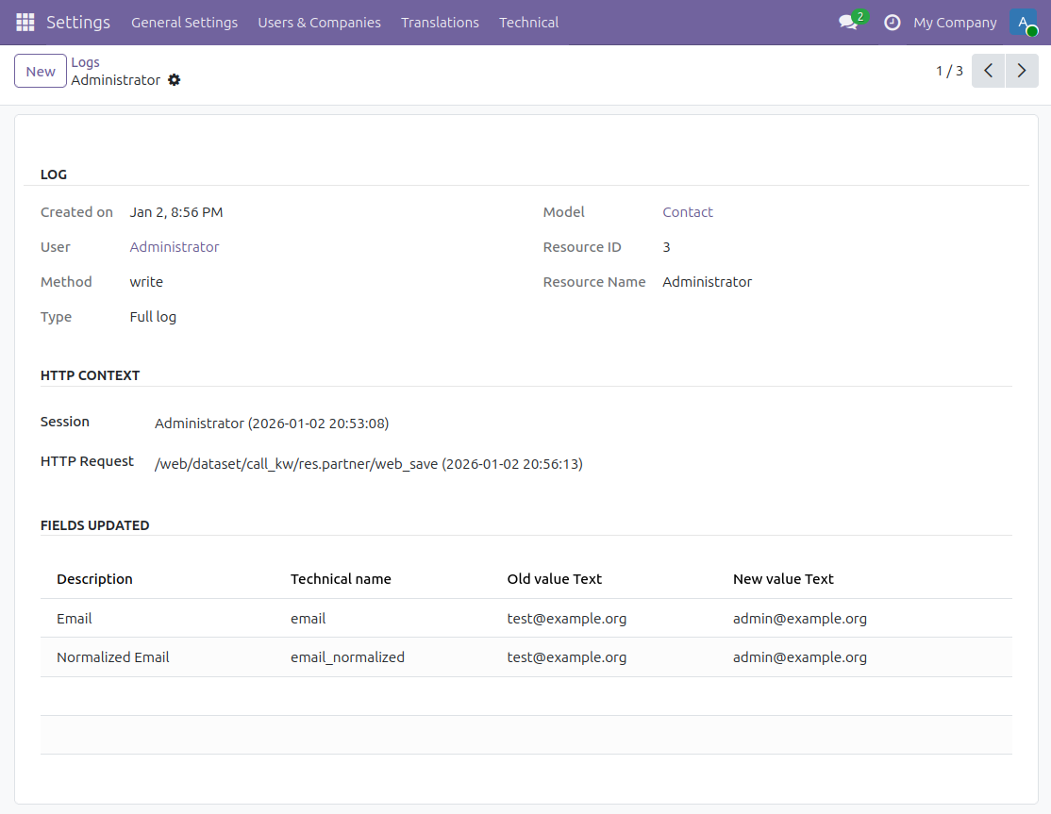Select the Normalized Email row
1051x814 pixels.
tap(113, 657)
